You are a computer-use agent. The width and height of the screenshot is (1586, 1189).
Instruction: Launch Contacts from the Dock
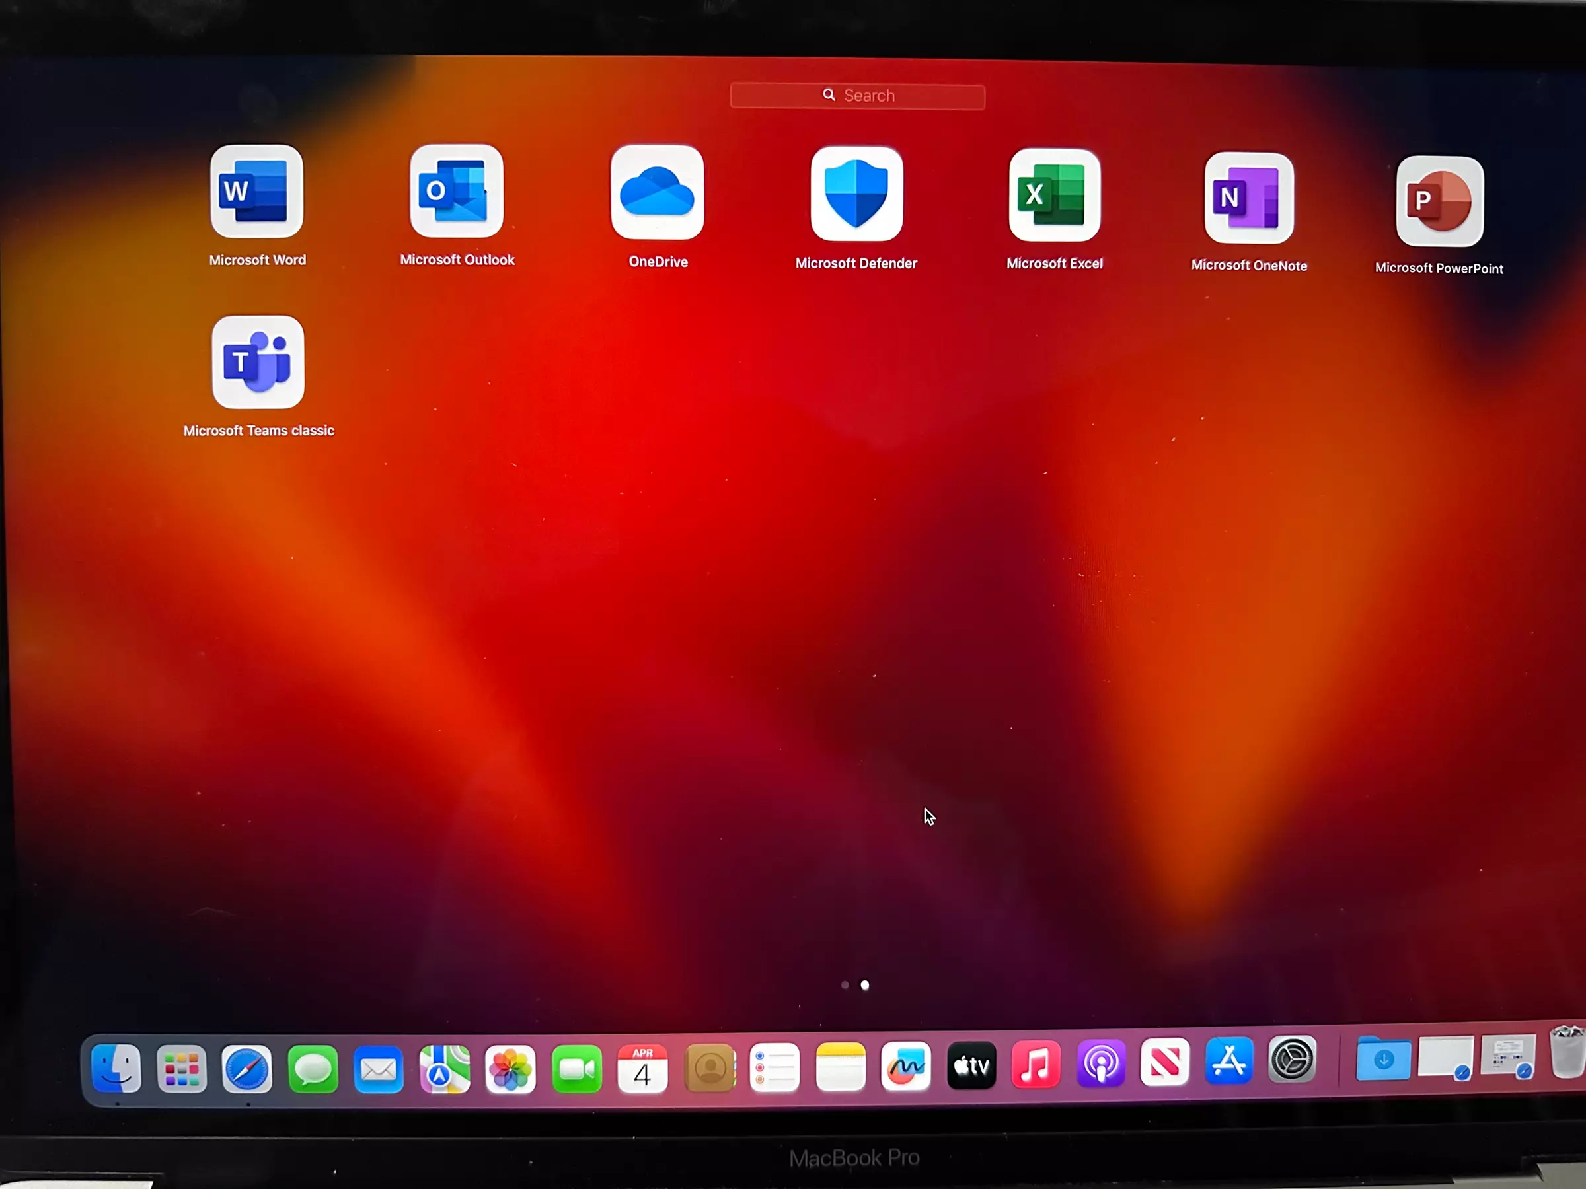pos(710,1067)
